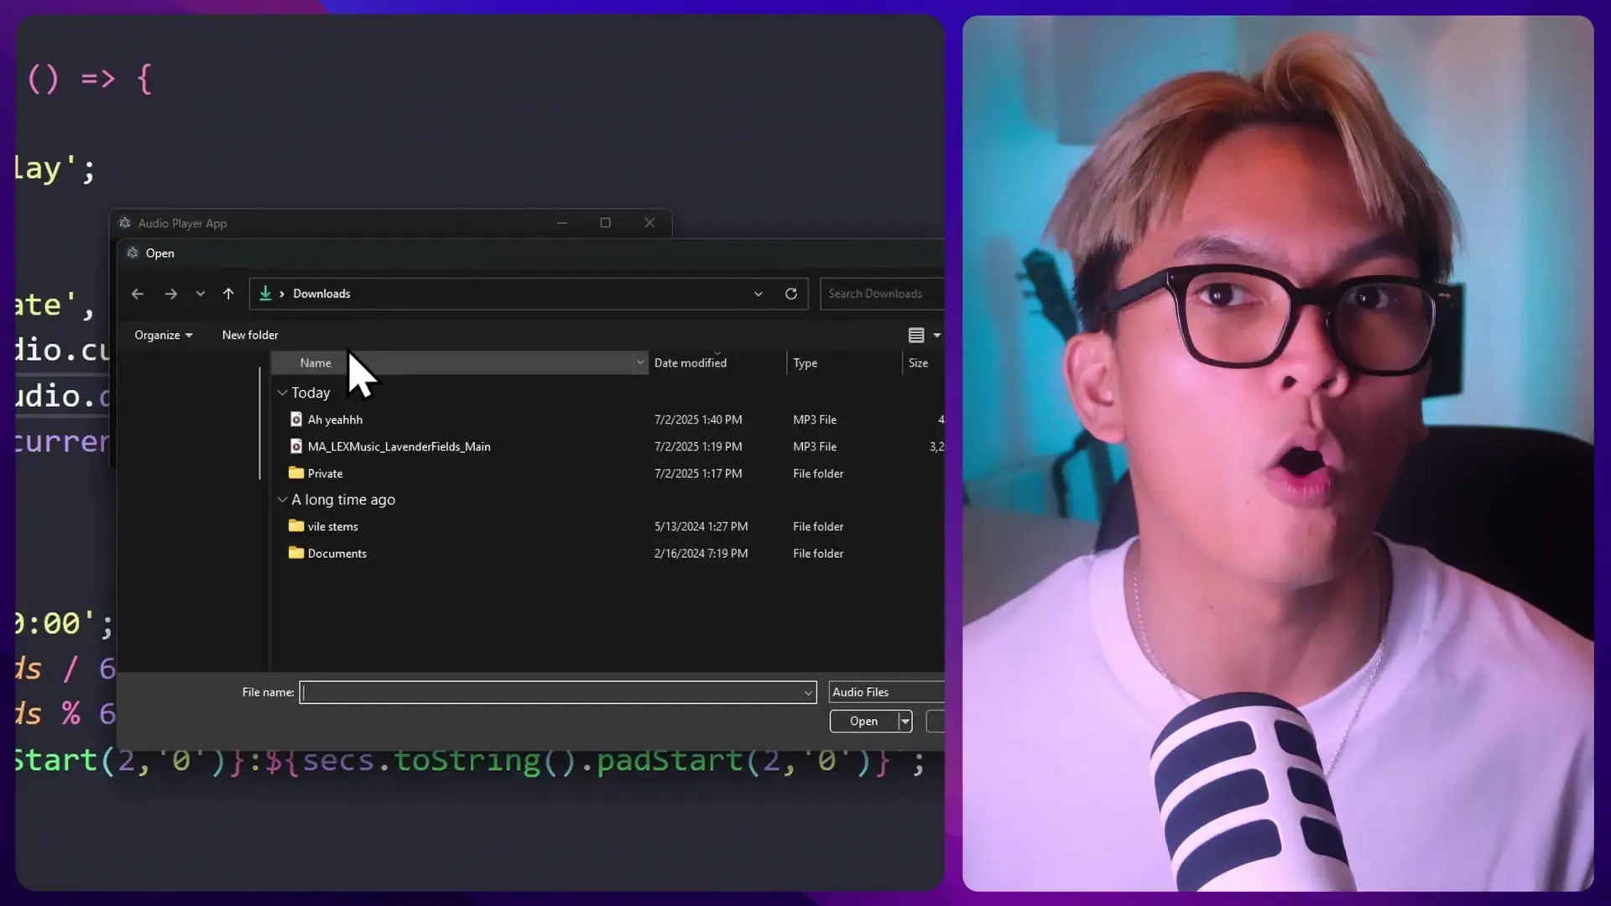Open the Name column filter dropdown arrow
The width and height of the screenshot is (1611, 906).
pos(640,363)
